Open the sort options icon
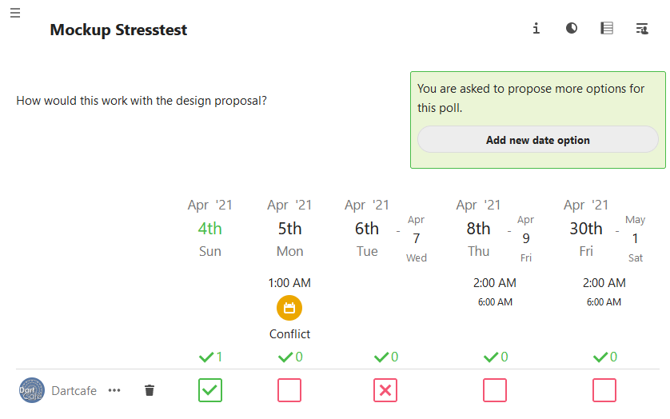670x419 pixels. tap(642, 28)
